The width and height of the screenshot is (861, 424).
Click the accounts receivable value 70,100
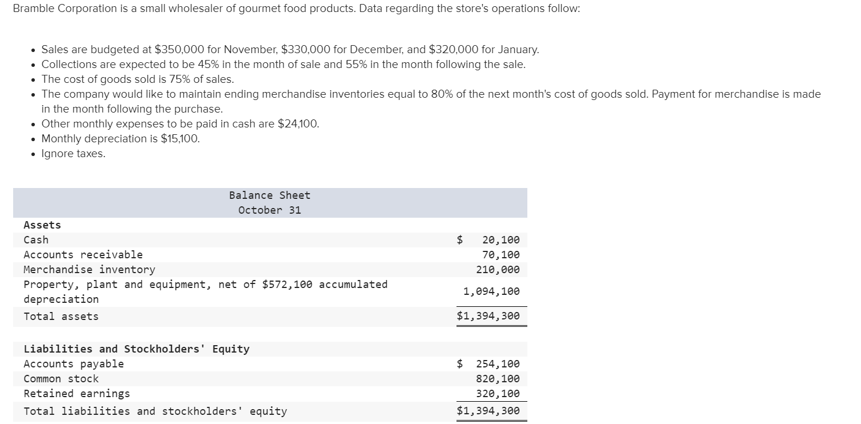click(x=501, y=255)
